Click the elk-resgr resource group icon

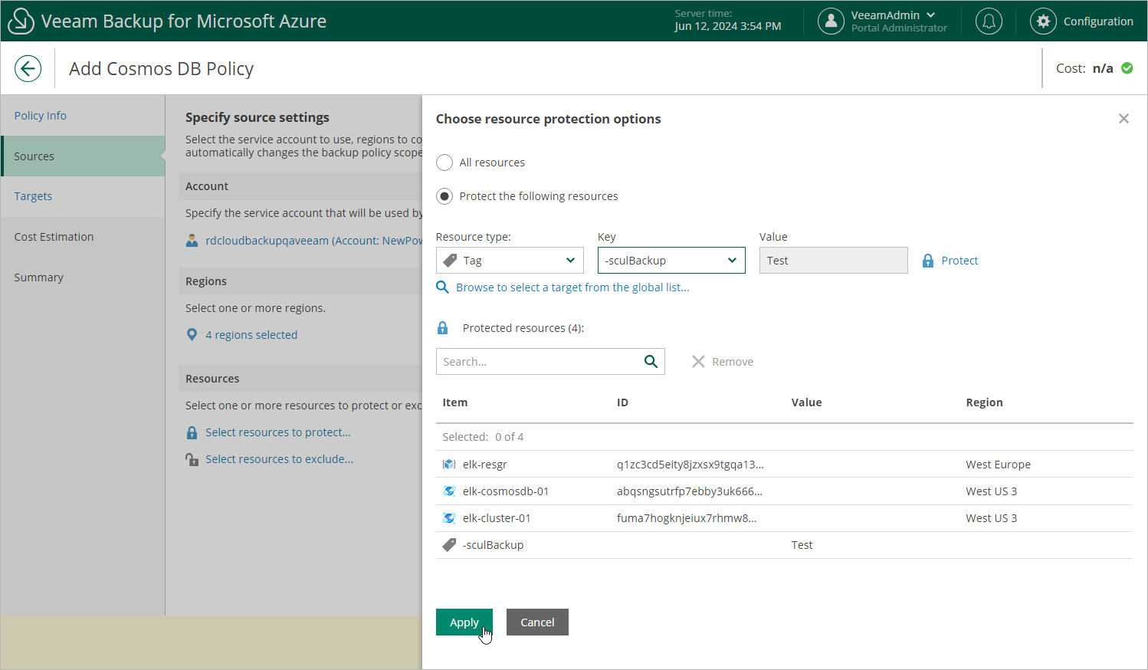449,465
